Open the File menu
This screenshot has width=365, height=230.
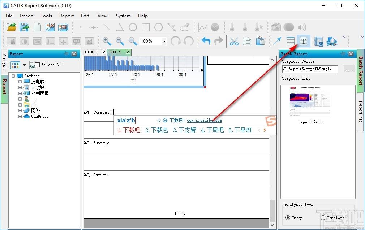point(9,16)
